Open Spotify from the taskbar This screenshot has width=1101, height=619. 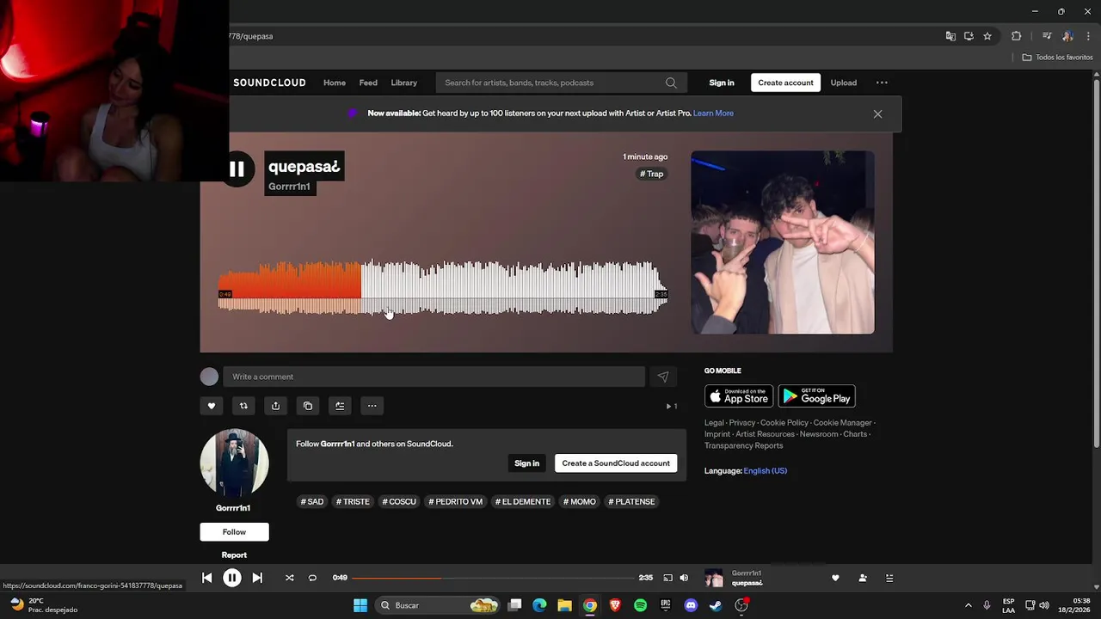[x=640, y=606]
